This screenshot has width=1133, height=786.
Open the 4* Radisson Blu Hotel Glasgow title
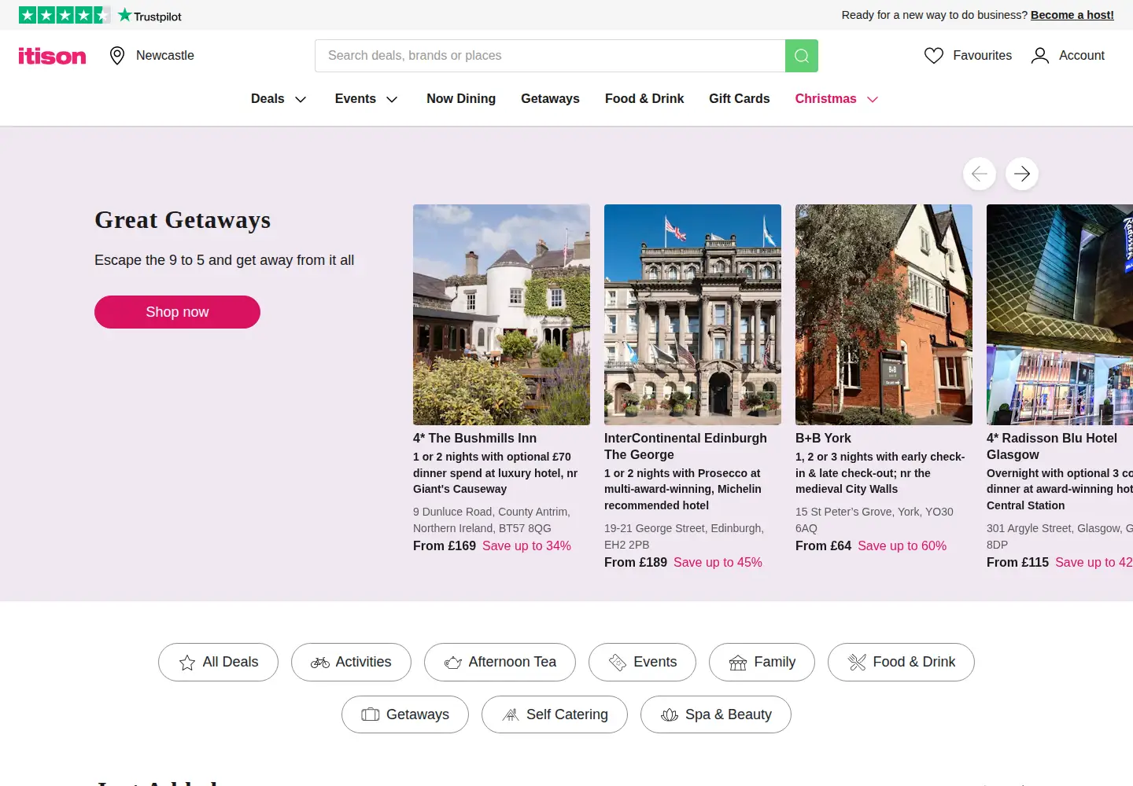1052,446
